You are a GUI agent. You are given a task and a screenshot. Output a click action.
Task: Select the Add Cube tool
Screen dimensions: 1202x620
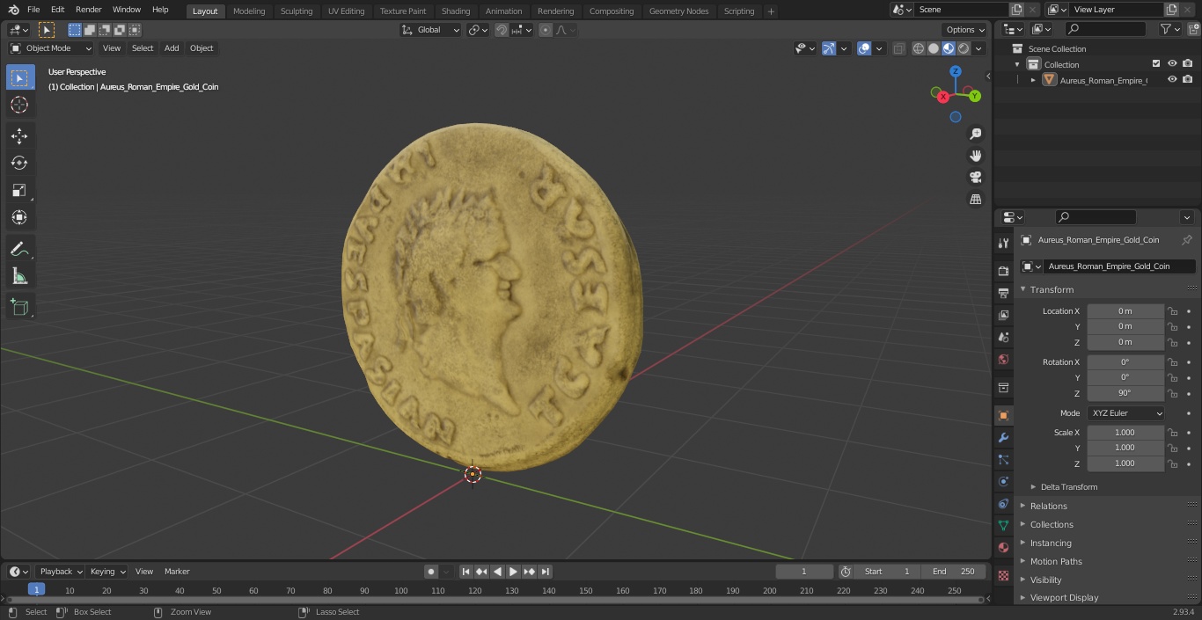click(x=19, y=308)
